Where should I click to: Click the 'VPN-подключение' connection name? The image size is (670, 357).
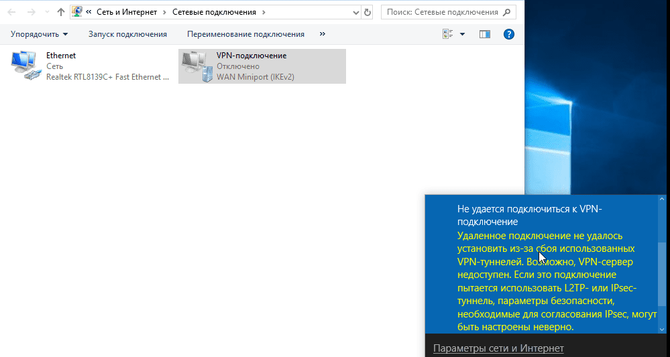252,56
